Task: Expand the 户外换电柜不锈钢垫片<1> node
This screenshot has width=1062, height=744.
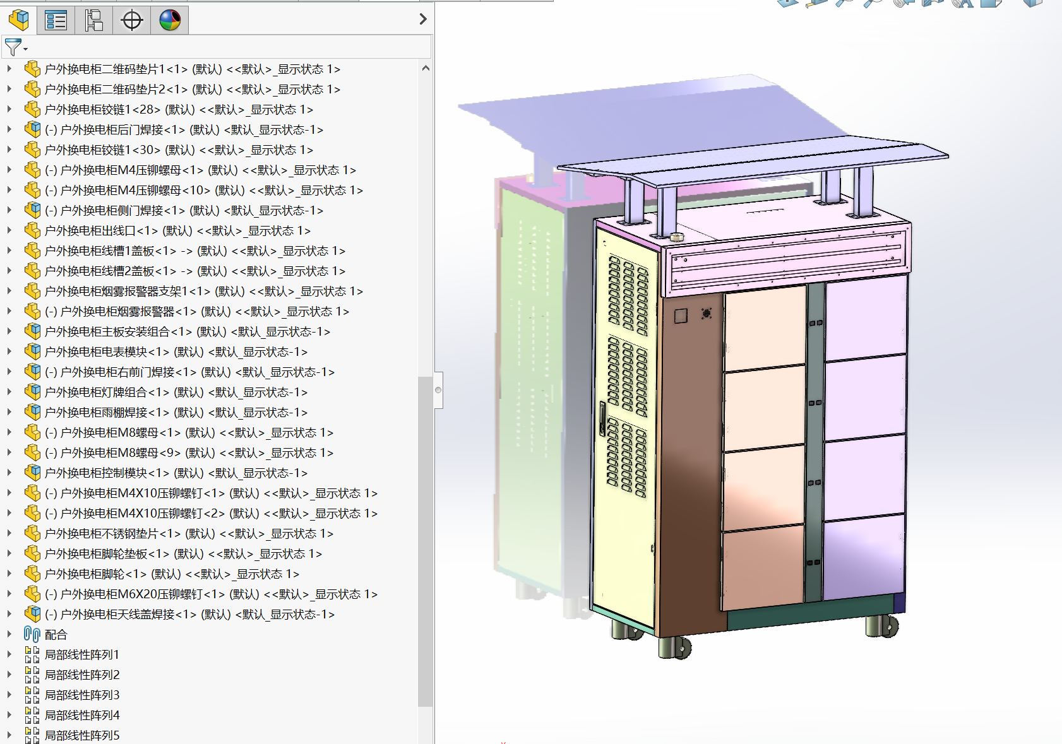Action: pyautogui.click(x=9, y=533)
